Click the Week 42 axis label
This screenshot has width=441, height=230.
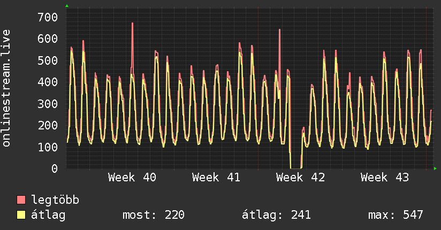coord(300,178)
